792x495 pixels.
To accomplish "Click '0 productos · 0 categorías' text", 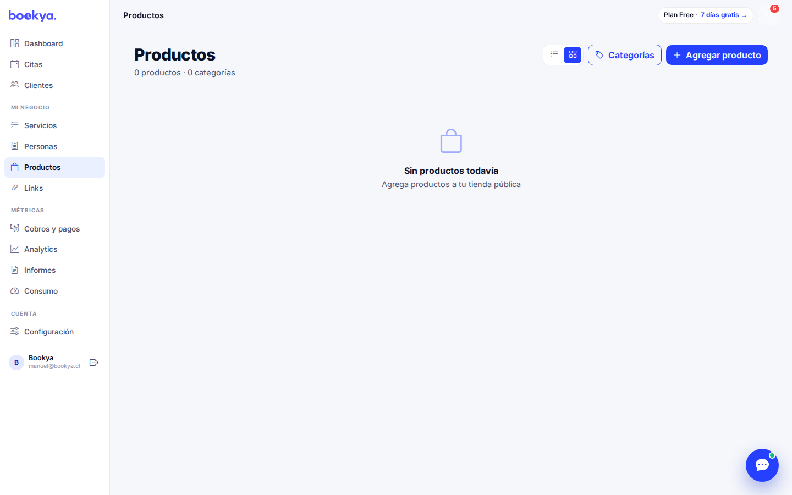I will (x=185, y=73).
